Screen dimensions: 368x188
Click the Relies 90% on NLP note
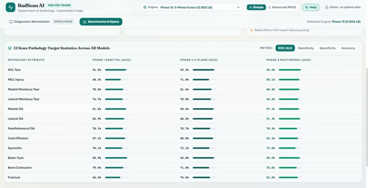click(282, 30)
